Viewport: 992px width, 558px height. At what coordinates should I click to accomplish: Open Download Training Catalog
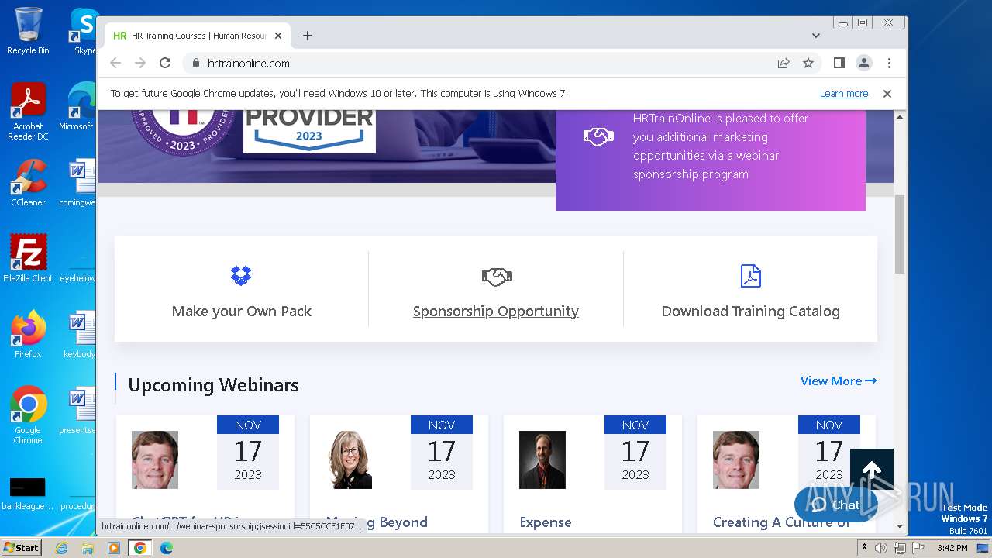tap(750, 312)
